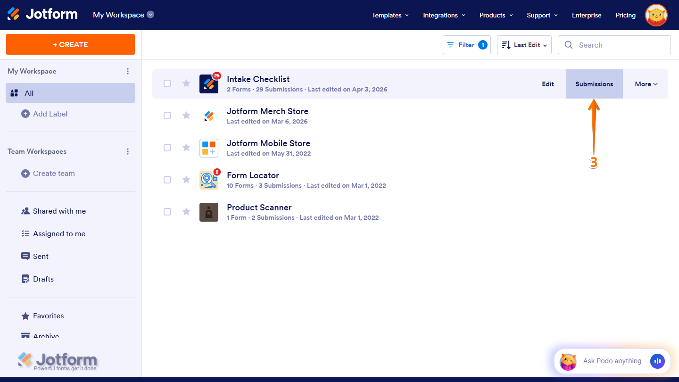
Task: Favorite the Intake Checklist with its star
Action: [x=186, y=83]
